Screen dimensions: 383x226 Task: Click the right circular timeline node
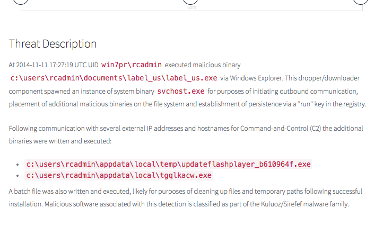(361, 2)
